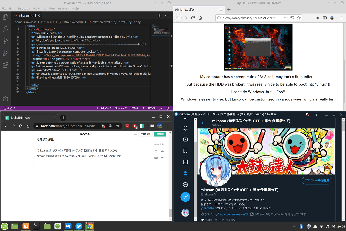The image size is (346, 231).
Task: Click the green '公開設定' button
Action: coord(160,134)
